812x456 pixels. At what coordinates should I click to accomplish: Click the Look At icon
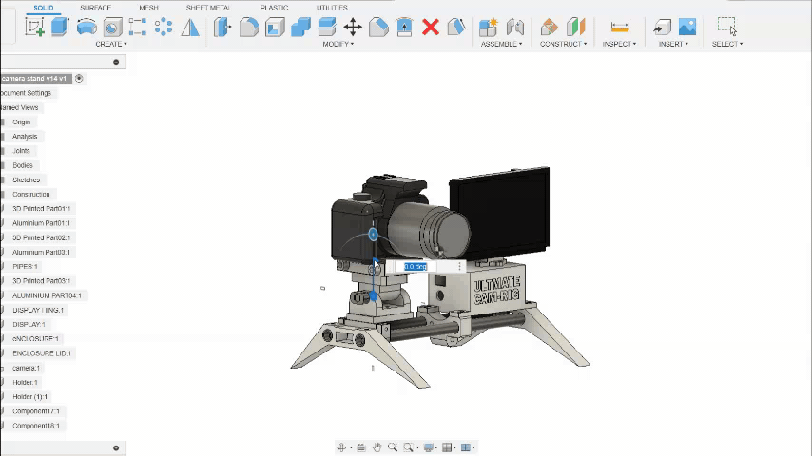click(361, 447)
